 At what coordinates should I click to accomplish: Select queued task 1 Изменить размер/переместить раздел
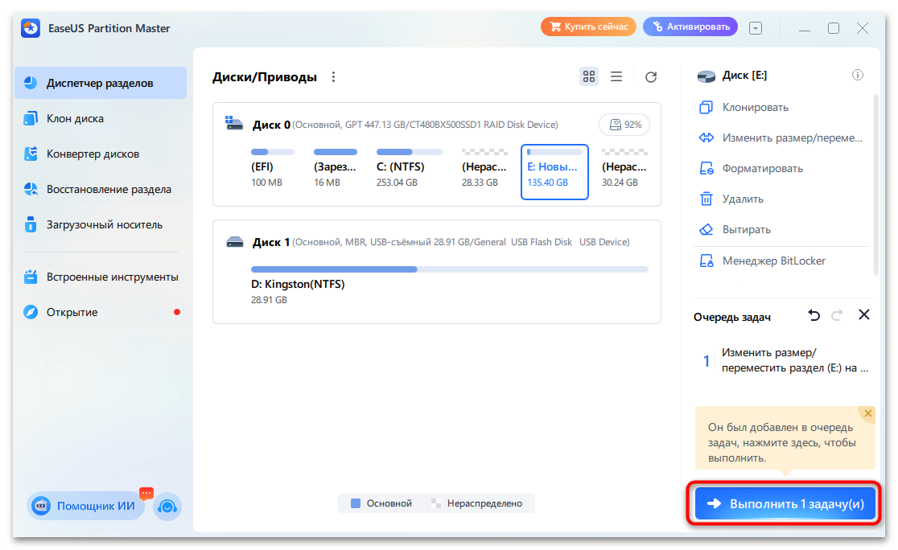(x=785, y=360)
